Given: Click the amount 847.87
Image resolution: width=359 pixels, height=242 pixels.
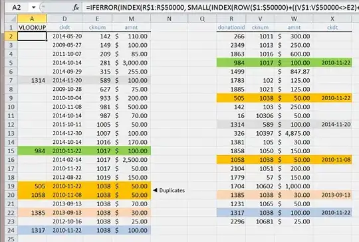Looking at the screenshot, I should coord(300,72).
